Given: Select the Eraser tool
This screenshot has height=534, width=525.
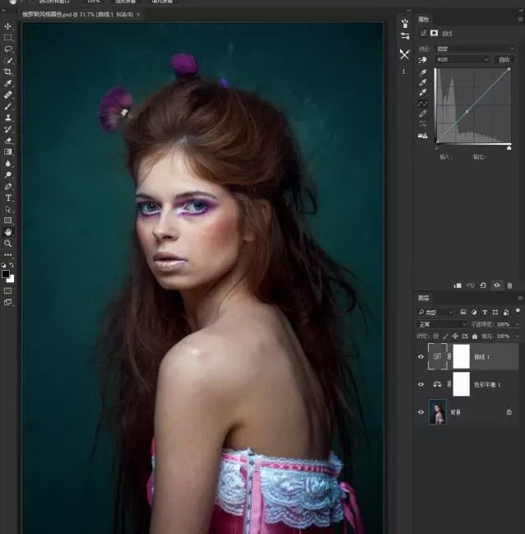Looking at the screenshot, I should (x=8, y=141).
